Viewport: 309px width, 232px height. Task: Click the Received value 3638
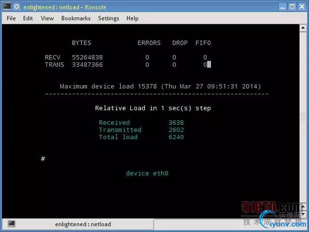click(176, 122)
